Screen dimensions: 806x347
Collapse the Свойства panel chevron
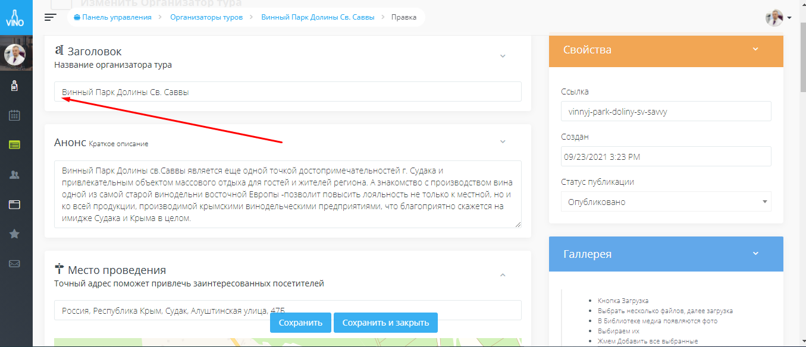[755, 49]
